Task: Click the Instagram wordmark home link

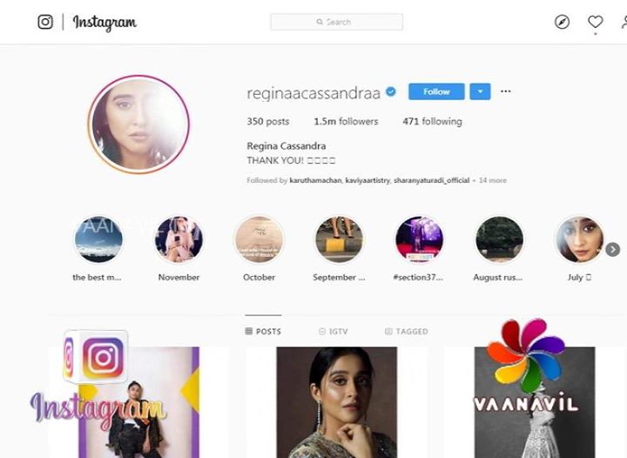Action: click(x=104, y=22)
